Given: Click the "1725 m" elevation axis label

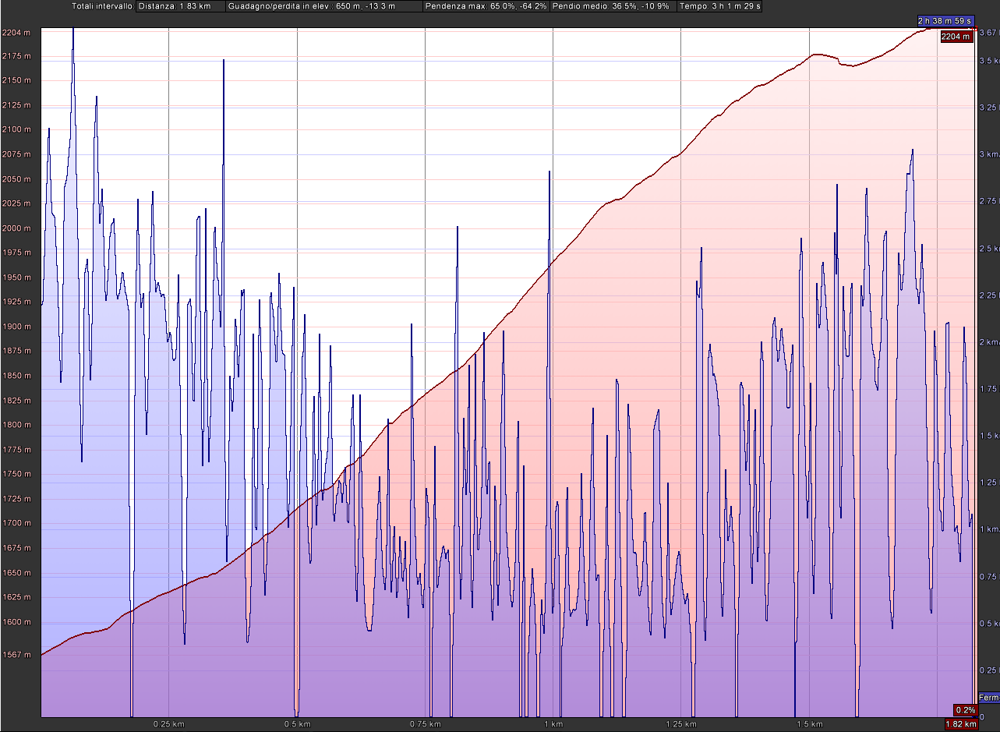Looking at the screenshot, I should click(17, 499).
